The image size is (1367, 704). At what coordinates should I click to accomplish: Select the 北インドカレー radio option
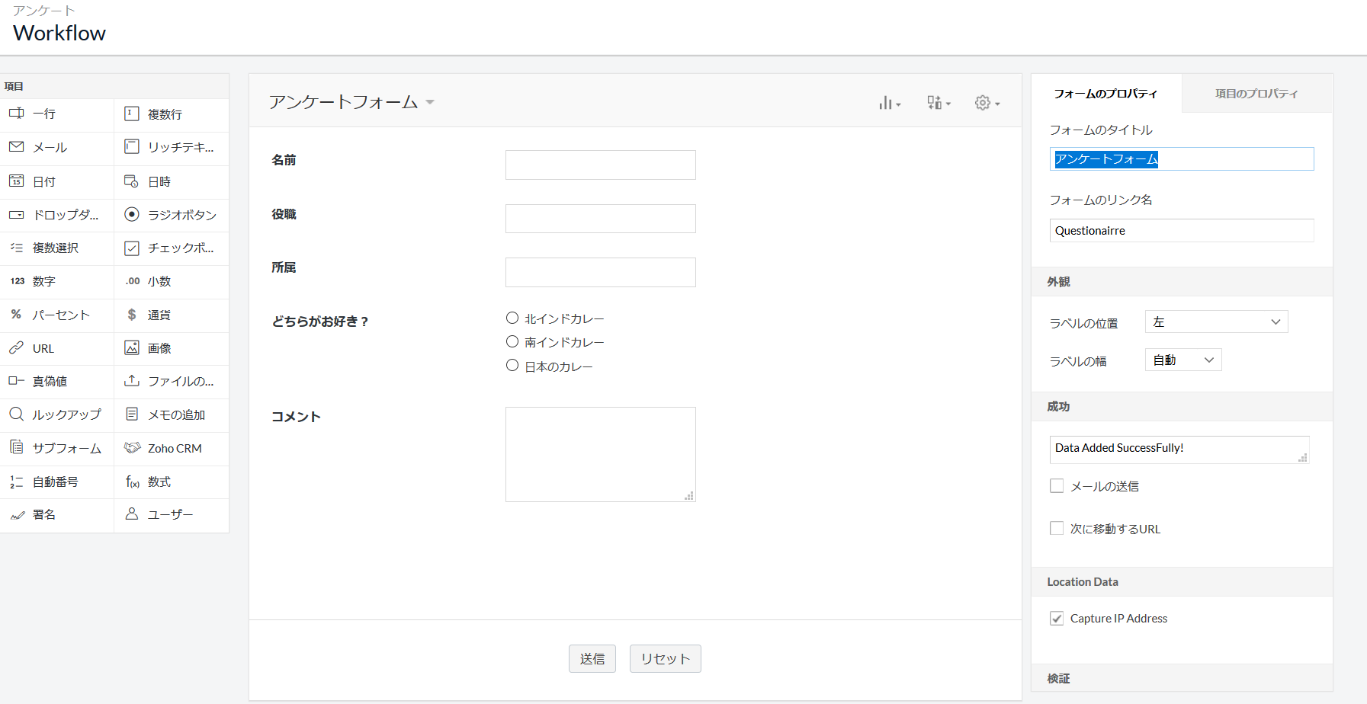coord(512,318)
